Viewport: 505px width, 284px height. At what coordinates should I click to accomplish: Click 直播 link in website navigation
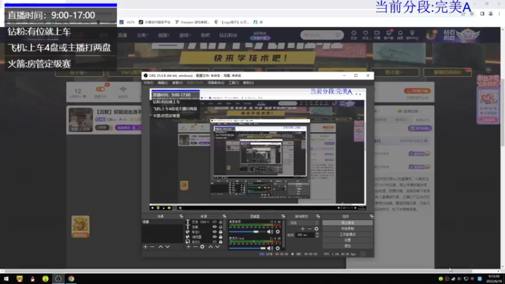click(x=122, y=35)
